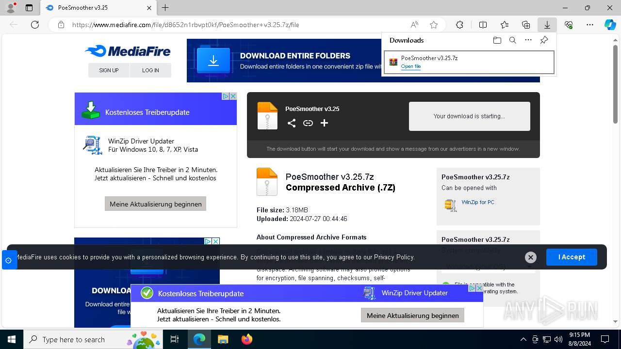Pin the Downloads panel
This screenshot has height=349, width=621.
coord(544,40)
